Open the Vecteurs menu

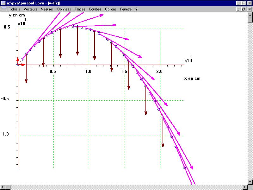[30, 9]
